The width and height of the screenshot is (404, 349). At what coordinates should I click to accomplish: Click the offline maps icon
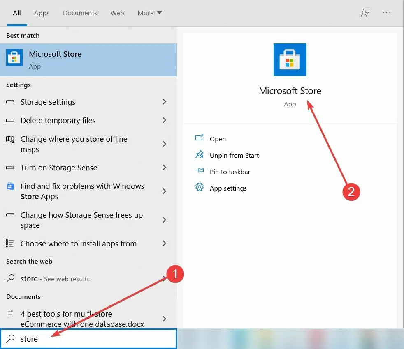[10, 139]
